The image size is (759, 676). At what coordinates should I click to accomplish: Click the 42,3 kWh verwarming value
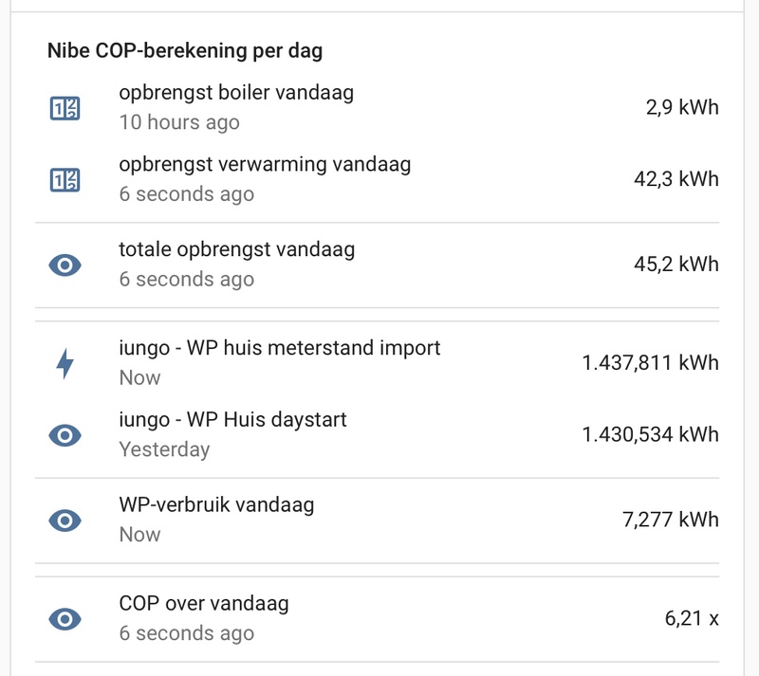pos(676,179)
